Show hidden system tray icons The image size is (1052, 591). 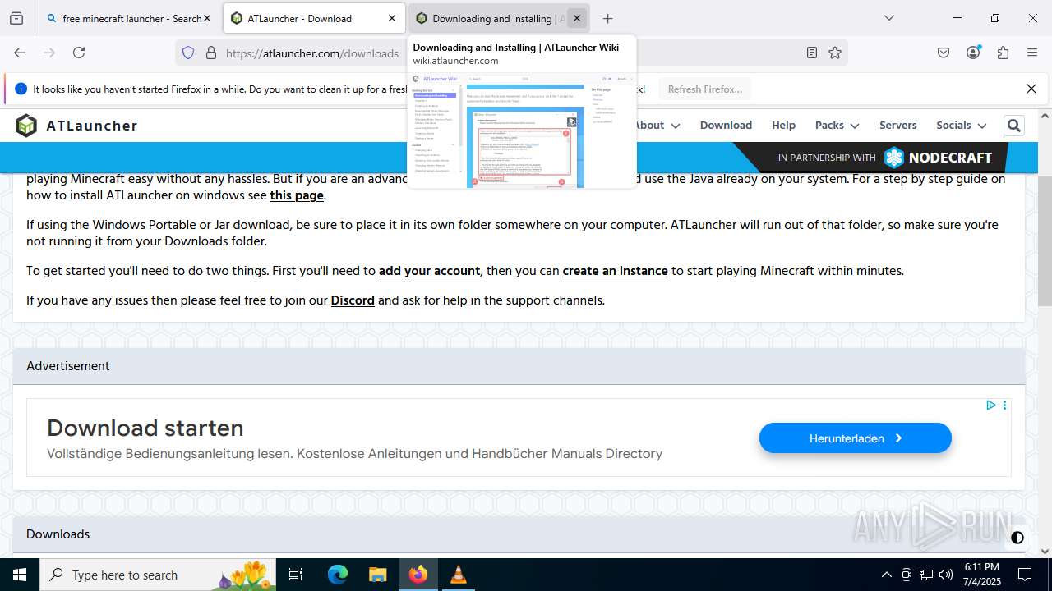click(886, 575)
